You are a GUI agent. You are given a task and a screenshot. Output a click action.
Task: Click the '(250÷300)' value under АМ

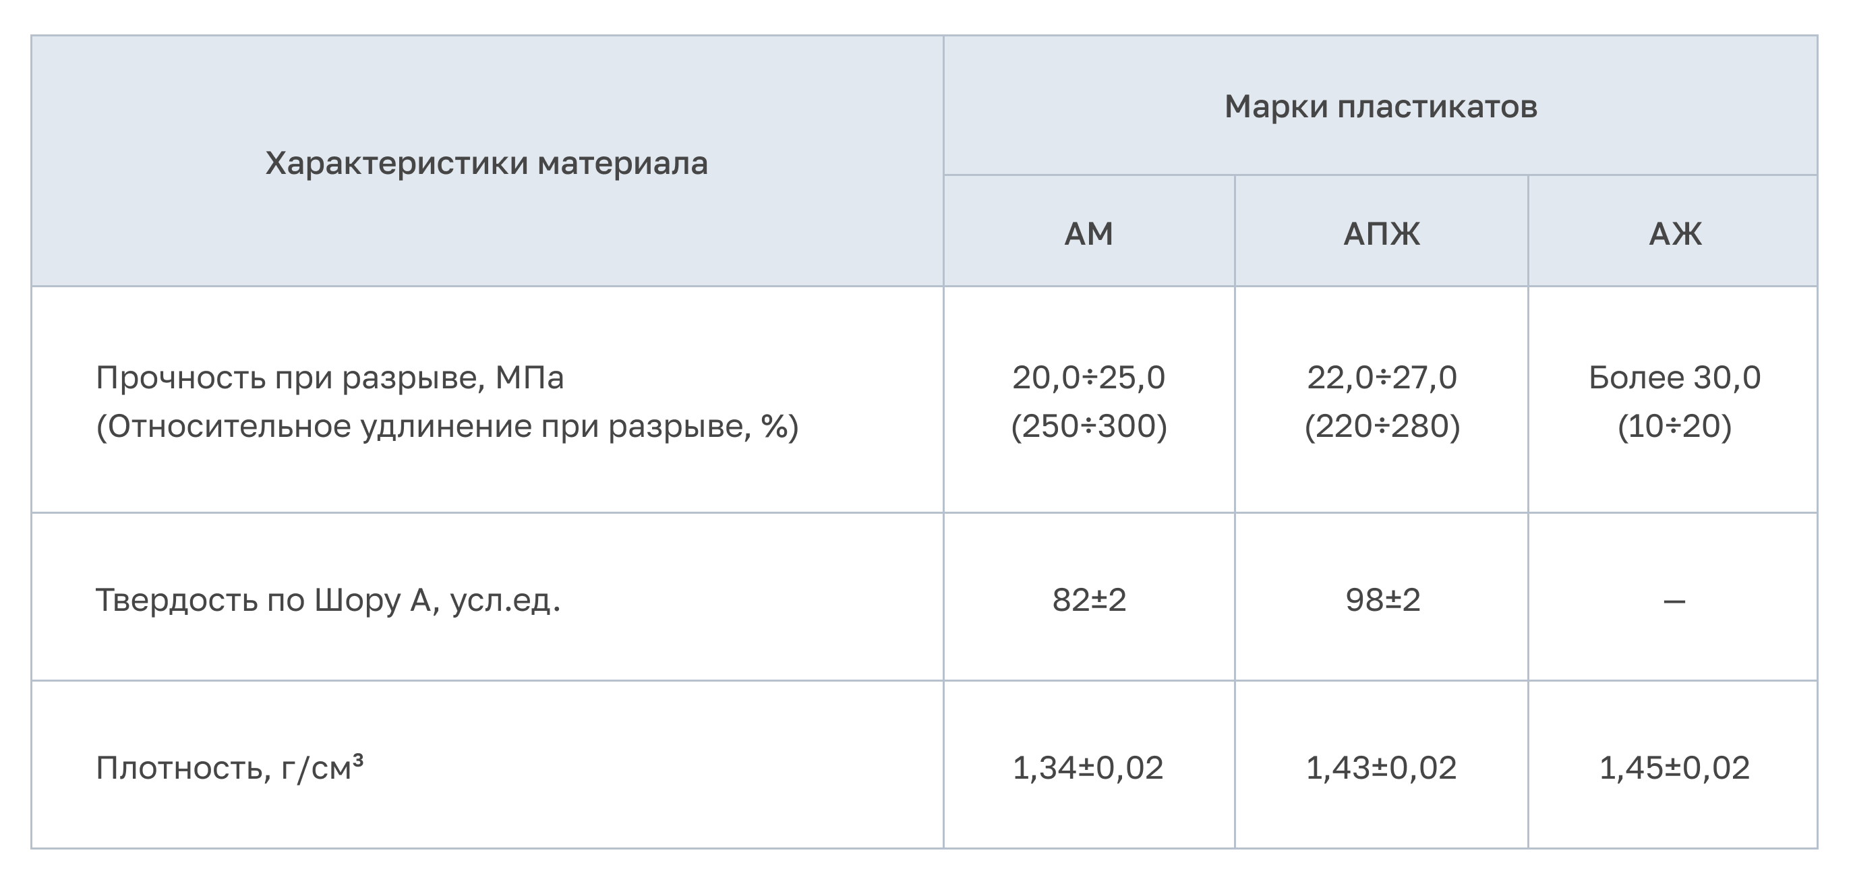[1088, 427]
